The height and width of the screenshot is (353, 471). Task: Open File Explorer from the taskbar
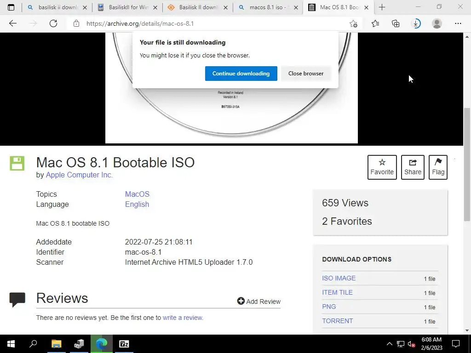pos(56,344)
